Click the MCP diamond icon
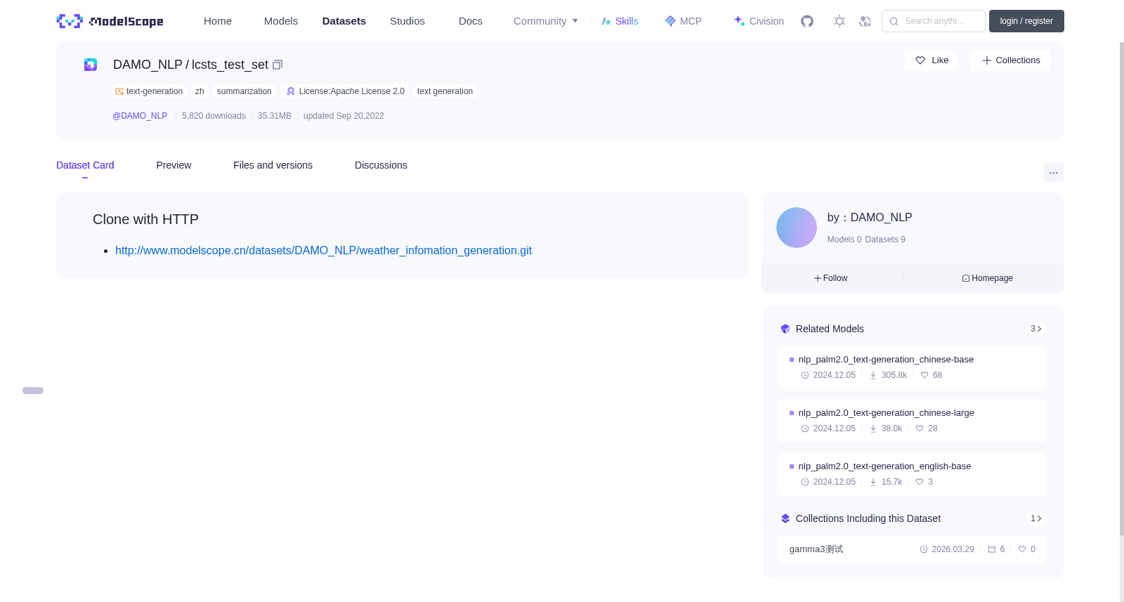 pyautogui.click(x=670, y=21)
